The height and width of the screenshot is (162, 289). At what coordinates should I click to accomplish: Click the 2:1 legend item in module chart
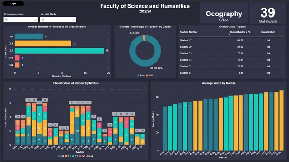tap(68, 156)
